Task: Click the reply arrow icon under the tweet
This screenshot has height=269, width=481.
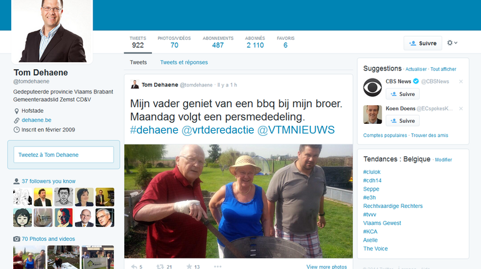Action: [134, 267]
